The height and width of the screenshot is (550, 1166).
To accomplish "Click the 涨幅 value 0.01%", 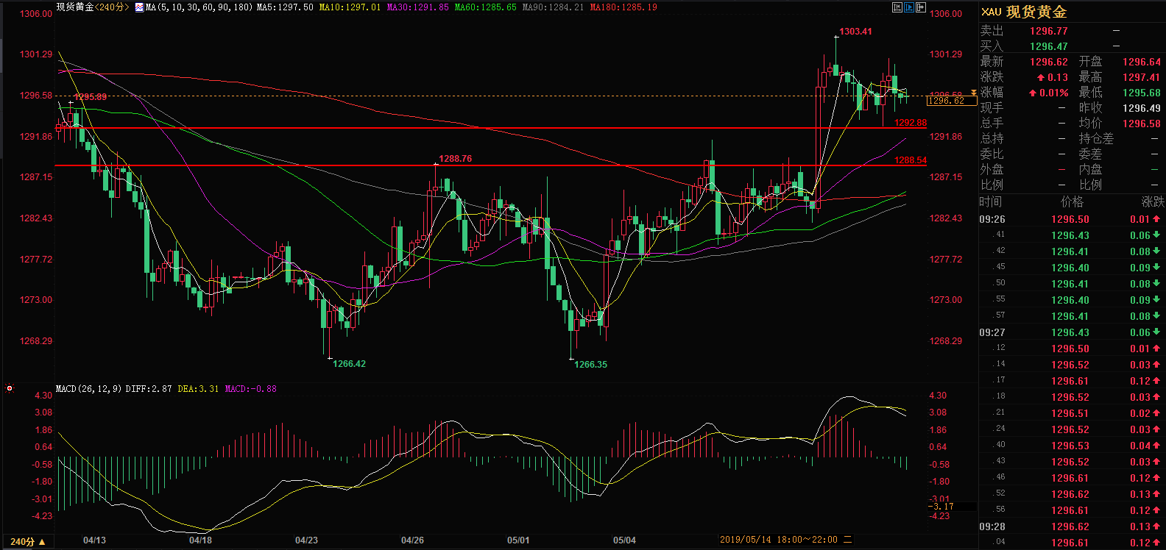I will [1053, 93].
